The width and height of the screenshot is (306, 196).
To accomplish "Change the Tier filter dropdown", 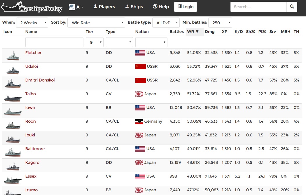I will (95, 42).
